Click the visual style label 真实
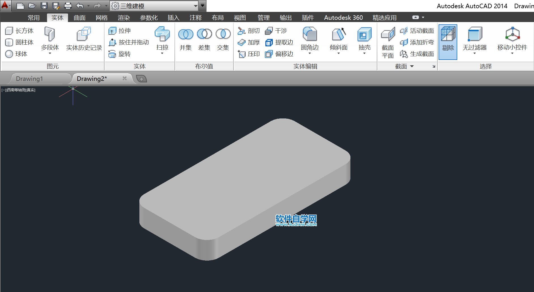 click(31, 90)
